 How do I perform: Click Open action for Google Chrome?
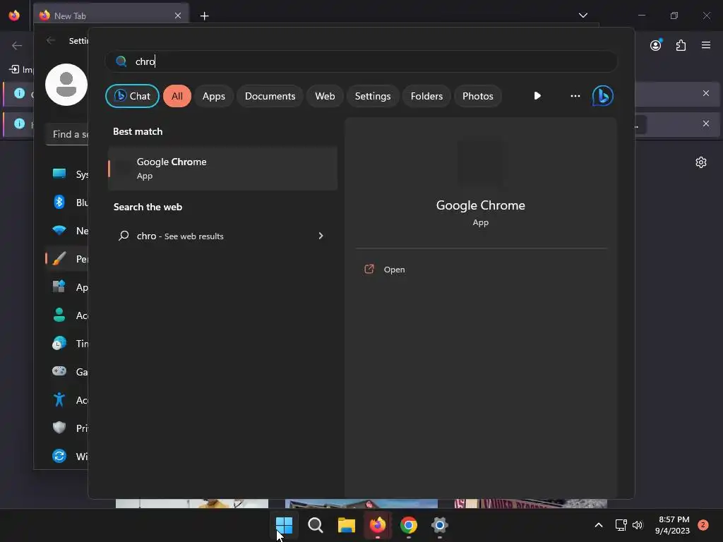[x=394, y=270]
